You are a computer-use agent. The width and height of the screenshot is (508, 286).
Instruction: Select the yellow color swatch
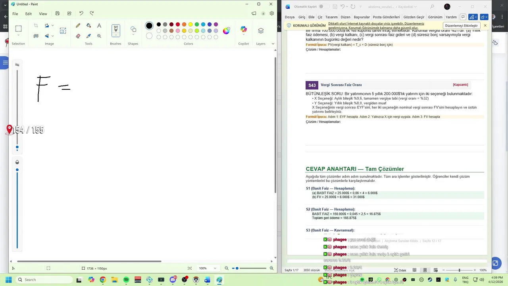click(x=190, y=25)
